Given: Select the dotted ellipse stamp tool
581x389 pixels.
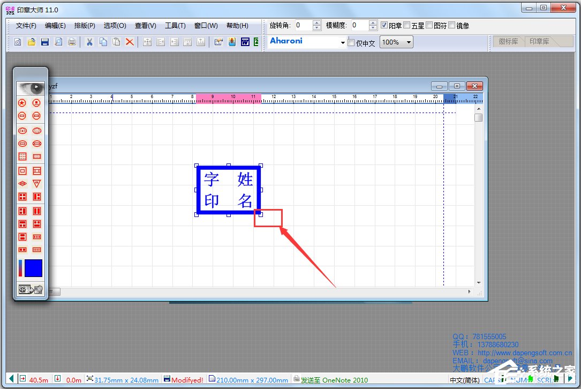Looking at the screenshot, I should click(37, 131).
